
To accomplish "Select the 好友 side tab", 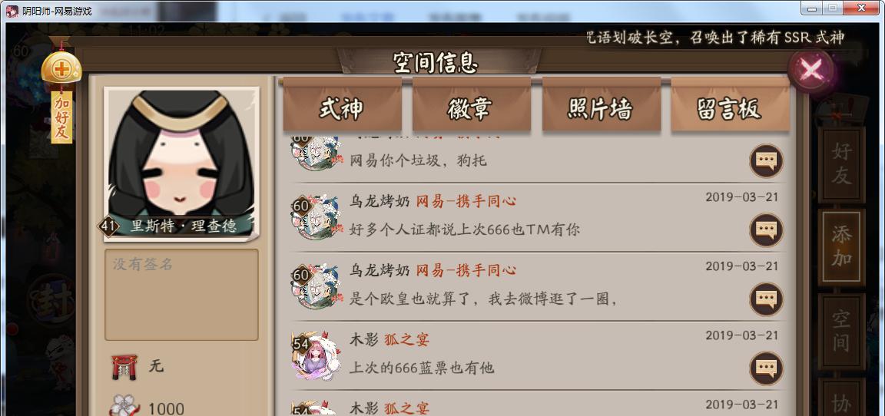I will click(x=841, y=164).
